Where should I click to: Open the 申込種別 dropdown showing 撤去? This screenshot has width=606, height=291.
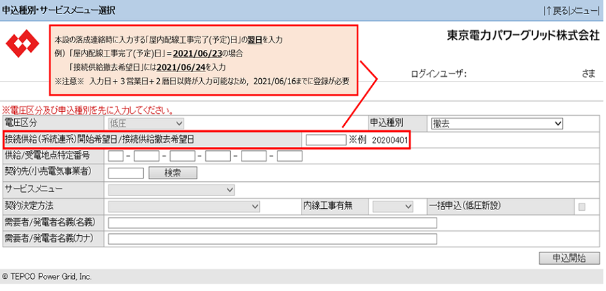click(x=497, y=123)
